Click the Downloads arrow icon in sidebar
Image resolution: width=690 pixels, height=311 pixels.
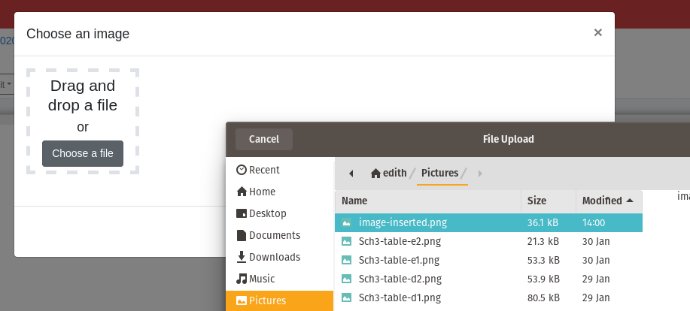point(242,257)
